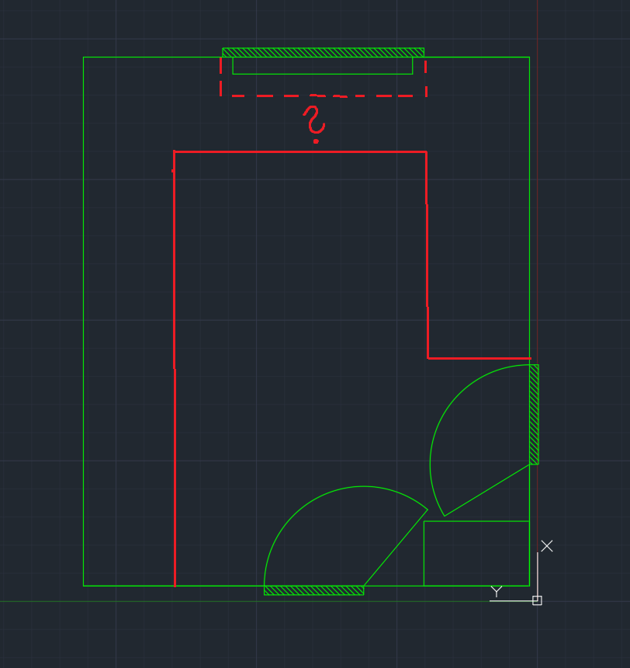Click the Y axis label of UCS icon

[497, 592]
